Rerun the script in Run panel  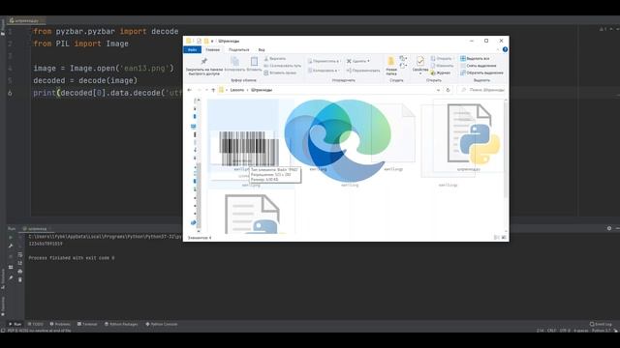click(11, 238)
